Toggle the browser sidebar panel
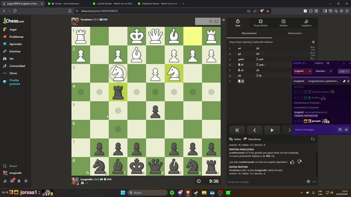Viewport: 351px width, 197px height. (x=325, y=11)
